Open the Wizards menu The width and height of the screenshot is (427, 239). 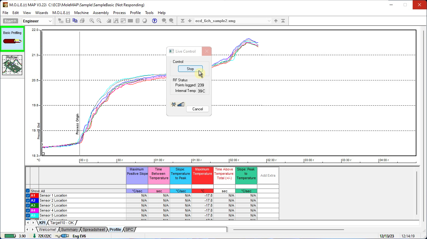pos(41,13)
